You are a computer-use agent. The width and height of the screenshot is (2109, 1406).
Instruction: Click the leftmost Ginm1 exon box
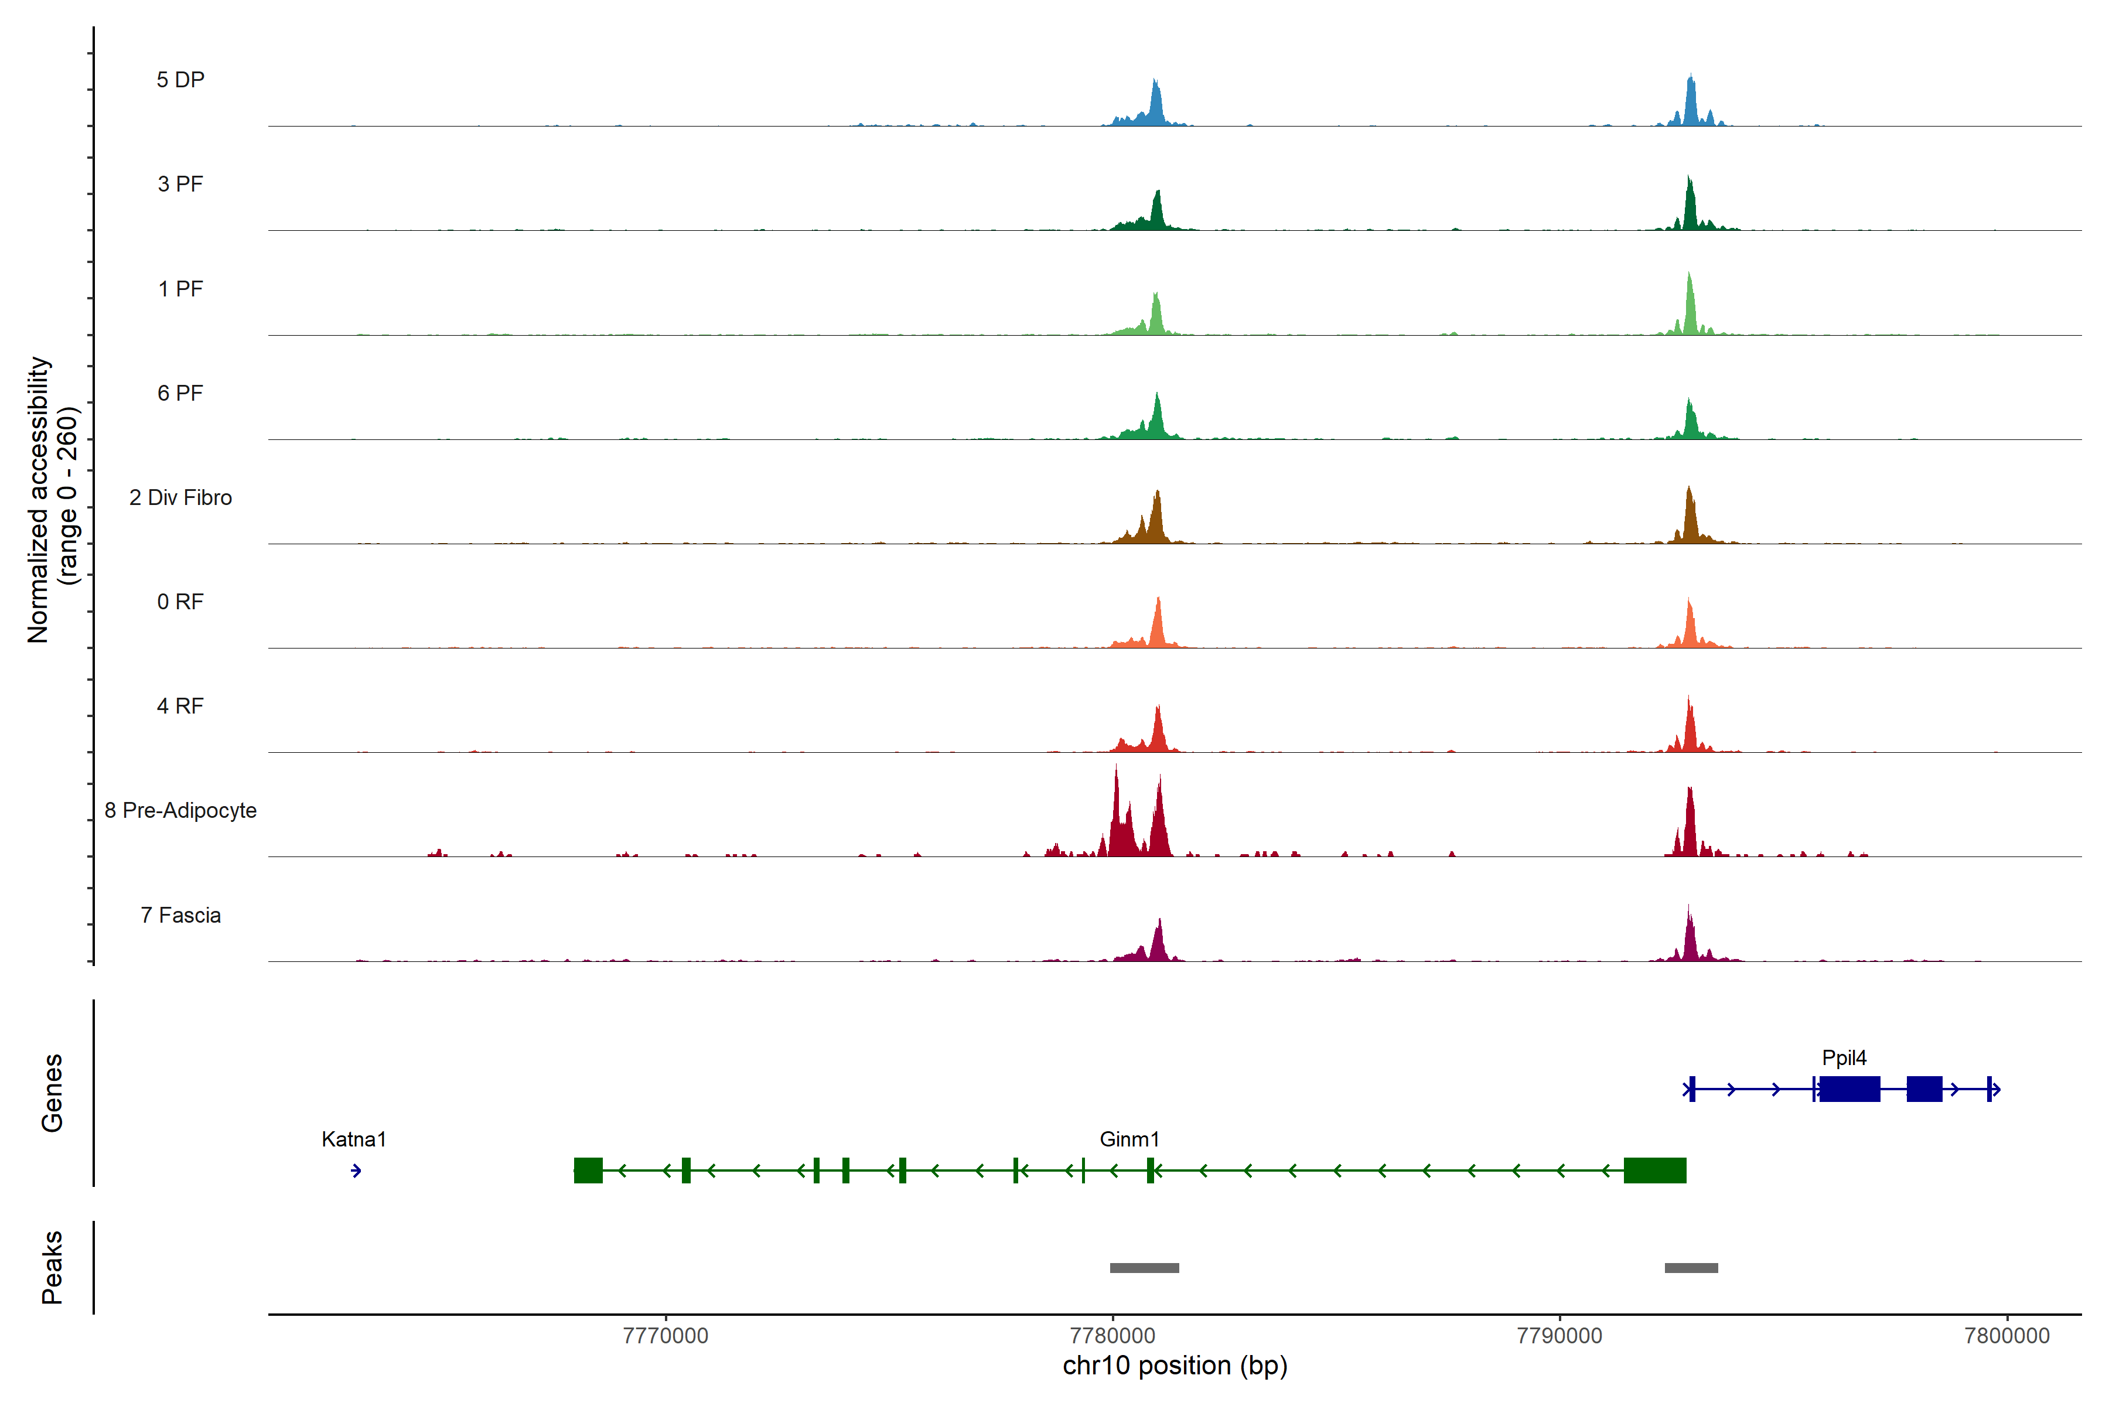click(x=588, y=1170)
